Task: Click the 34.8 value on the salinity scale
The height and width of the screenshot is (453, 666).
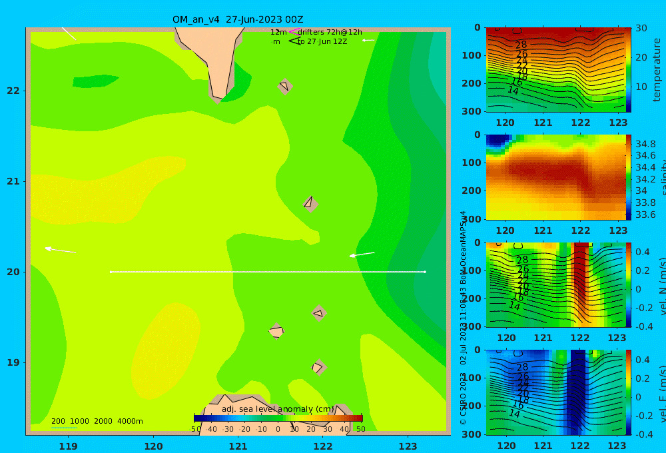Action: tap(645, 144)
